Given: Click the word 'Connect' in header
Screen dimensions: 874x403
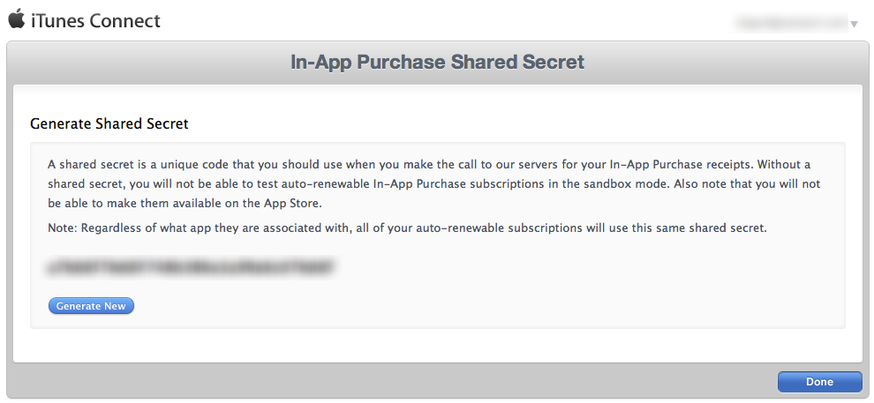Looking at the screenshot, I should point(124,20).
